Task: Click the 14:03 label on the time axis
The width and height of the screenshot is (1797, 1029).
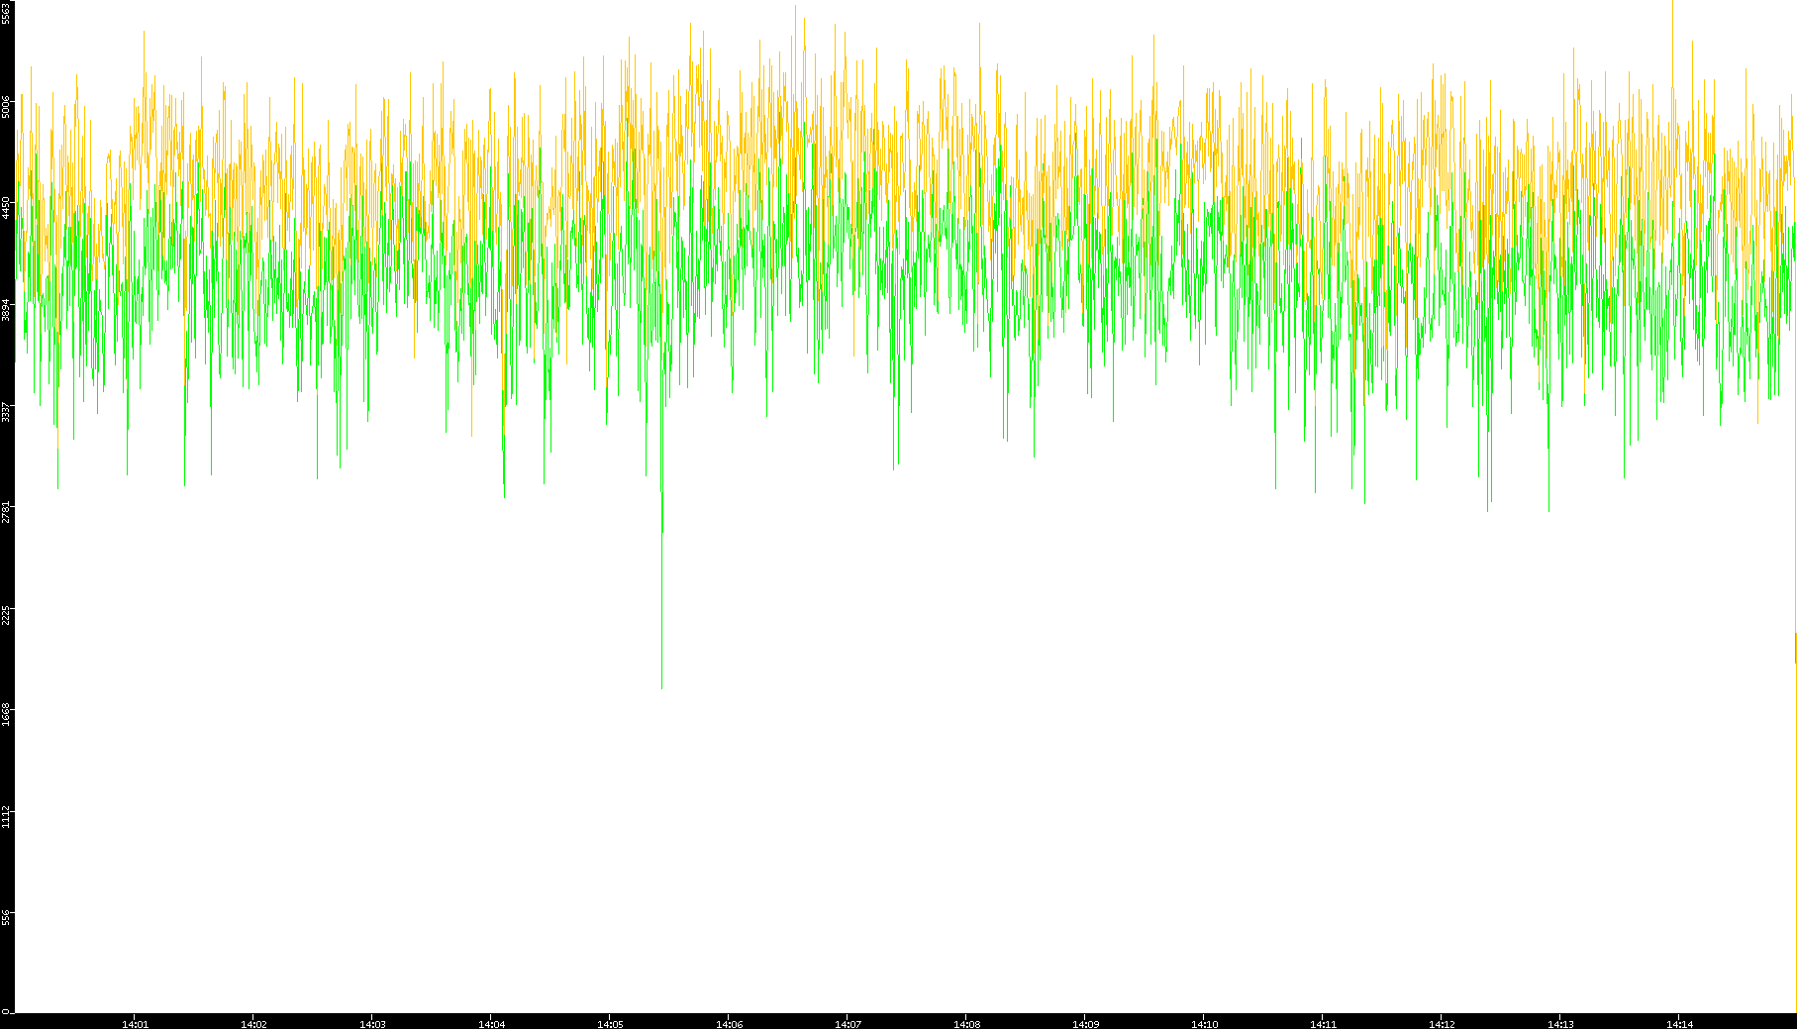Action: 372,1024
